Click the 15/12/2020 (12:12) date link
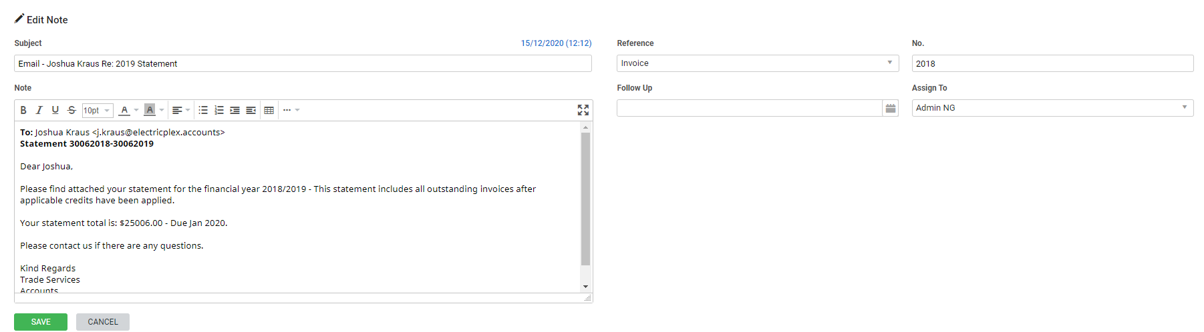 point(556,43)
